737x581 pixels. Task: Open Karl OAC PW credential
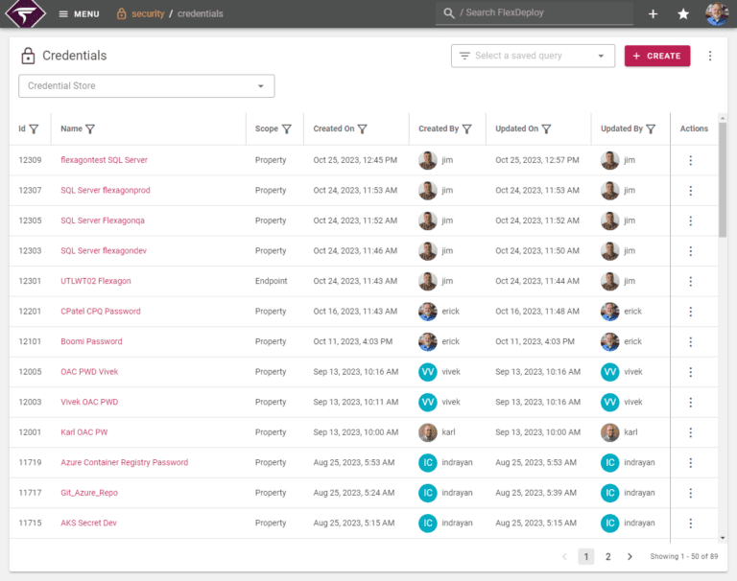(84, 432)
